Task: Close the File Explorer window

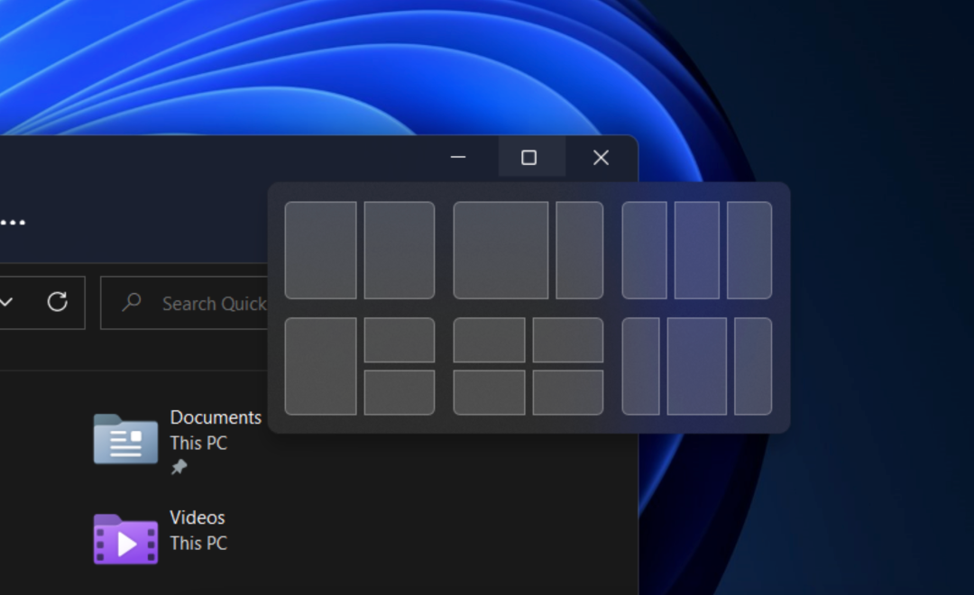Action: [x=601, y=157]
